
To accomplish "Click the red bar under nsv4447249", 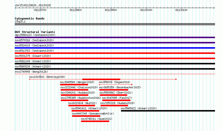I will pos(86,116).
